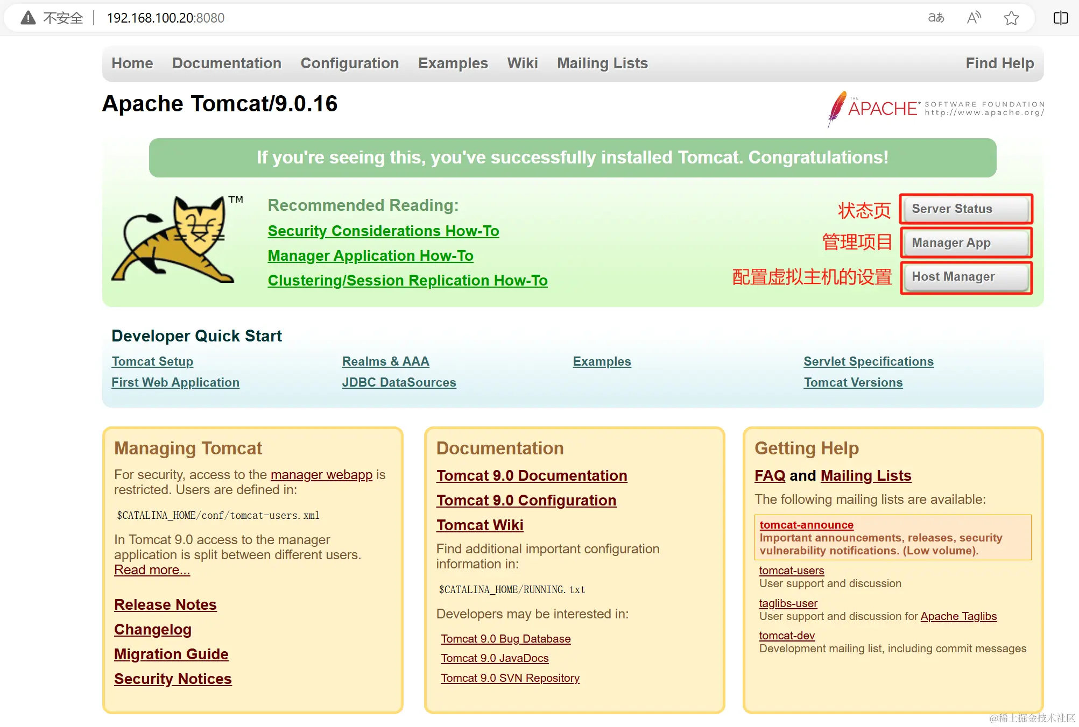The image size is (1079, 727).
Task: Click the Apache Tomcat/9.0.16 heading text
Action: coord(220,104)
